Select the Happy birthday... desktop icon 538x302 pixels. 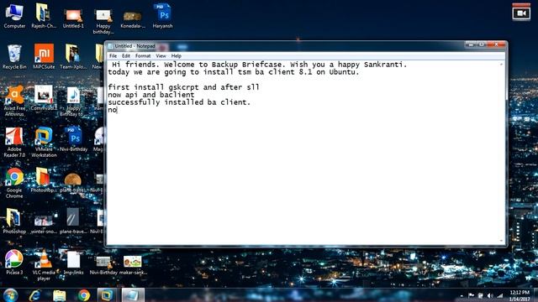coord(103,22)
